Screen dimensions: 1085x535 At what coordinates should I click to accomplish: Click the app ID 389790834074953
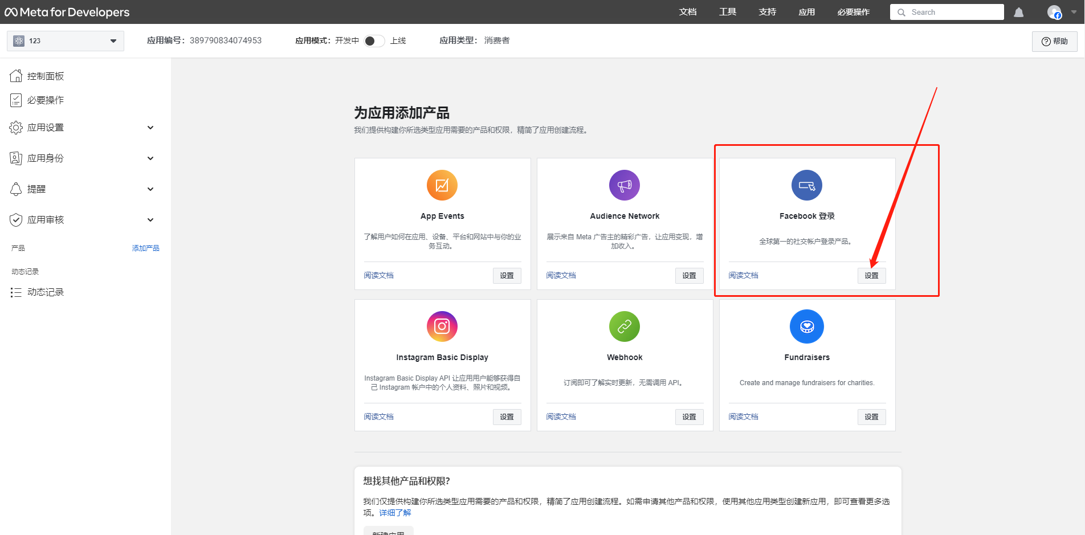pos(226,40)
